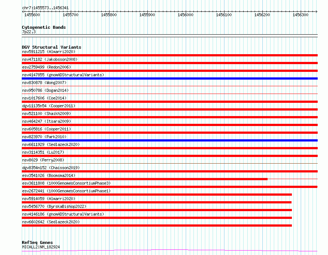Open variant nsv4147855 (gnomADStructuralVariants)
Image resolution: width=328 pixels, height=255 pixels.
pos(63,75)
